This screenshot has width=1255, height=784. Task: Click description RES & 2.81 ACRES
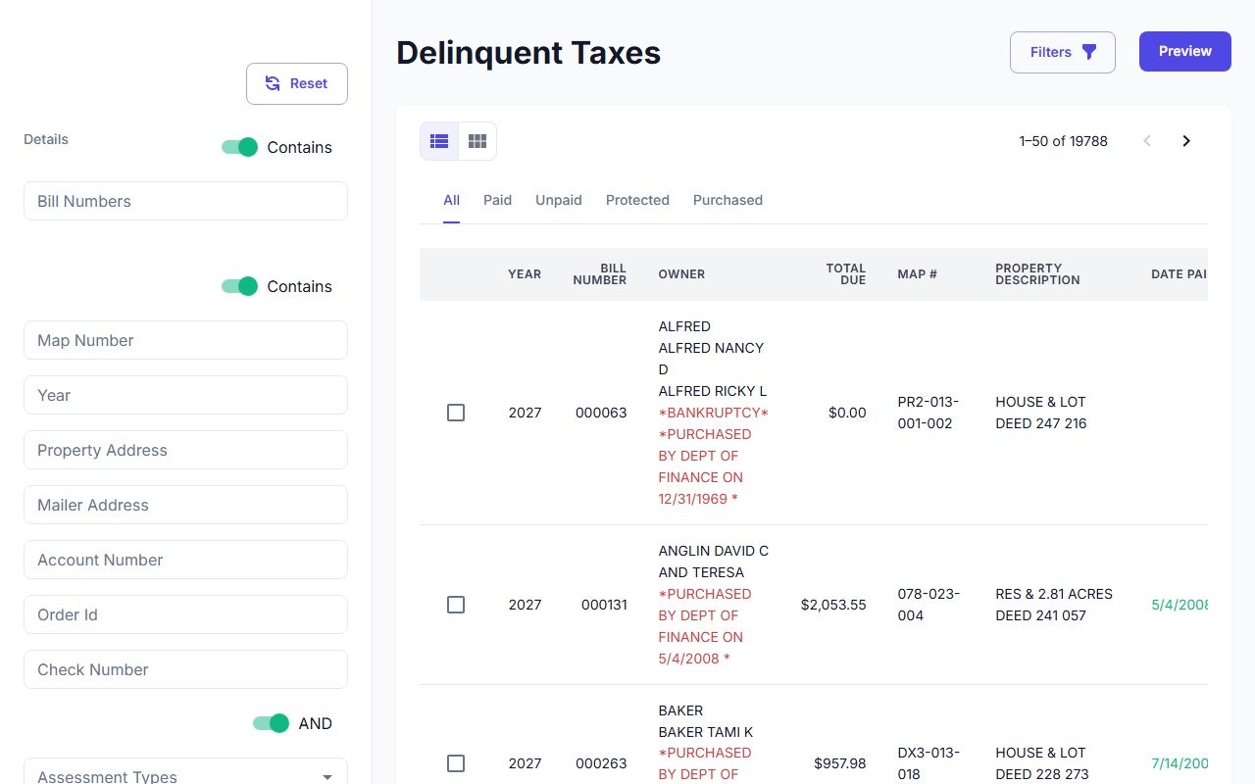1054,594
